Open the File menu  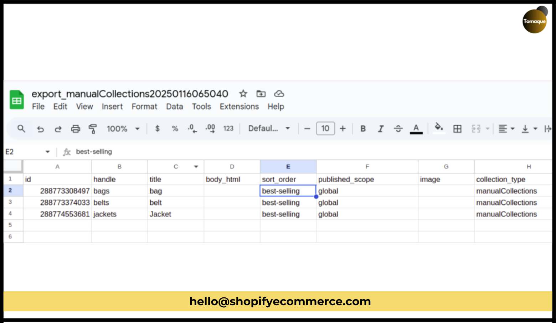click(x=38, y=106)
